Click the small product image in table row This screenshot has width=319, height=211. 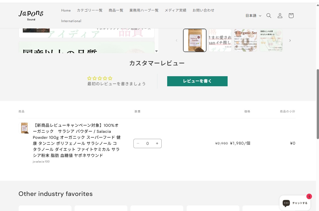(x=24, y=128)
